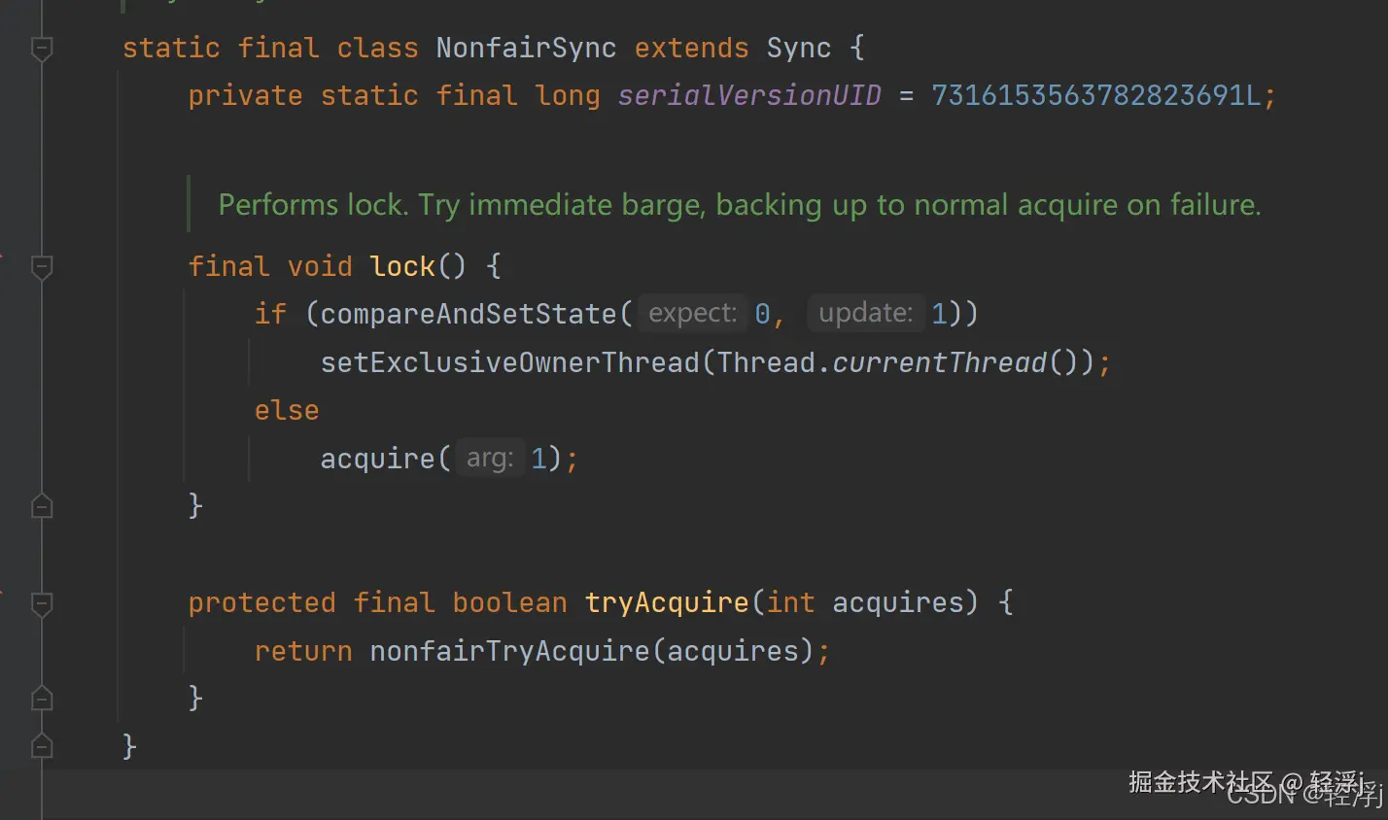Click the 'expect:' parameter inlay hint
1388x820 pixels.
pyautogui.click(x=693, y=313)
